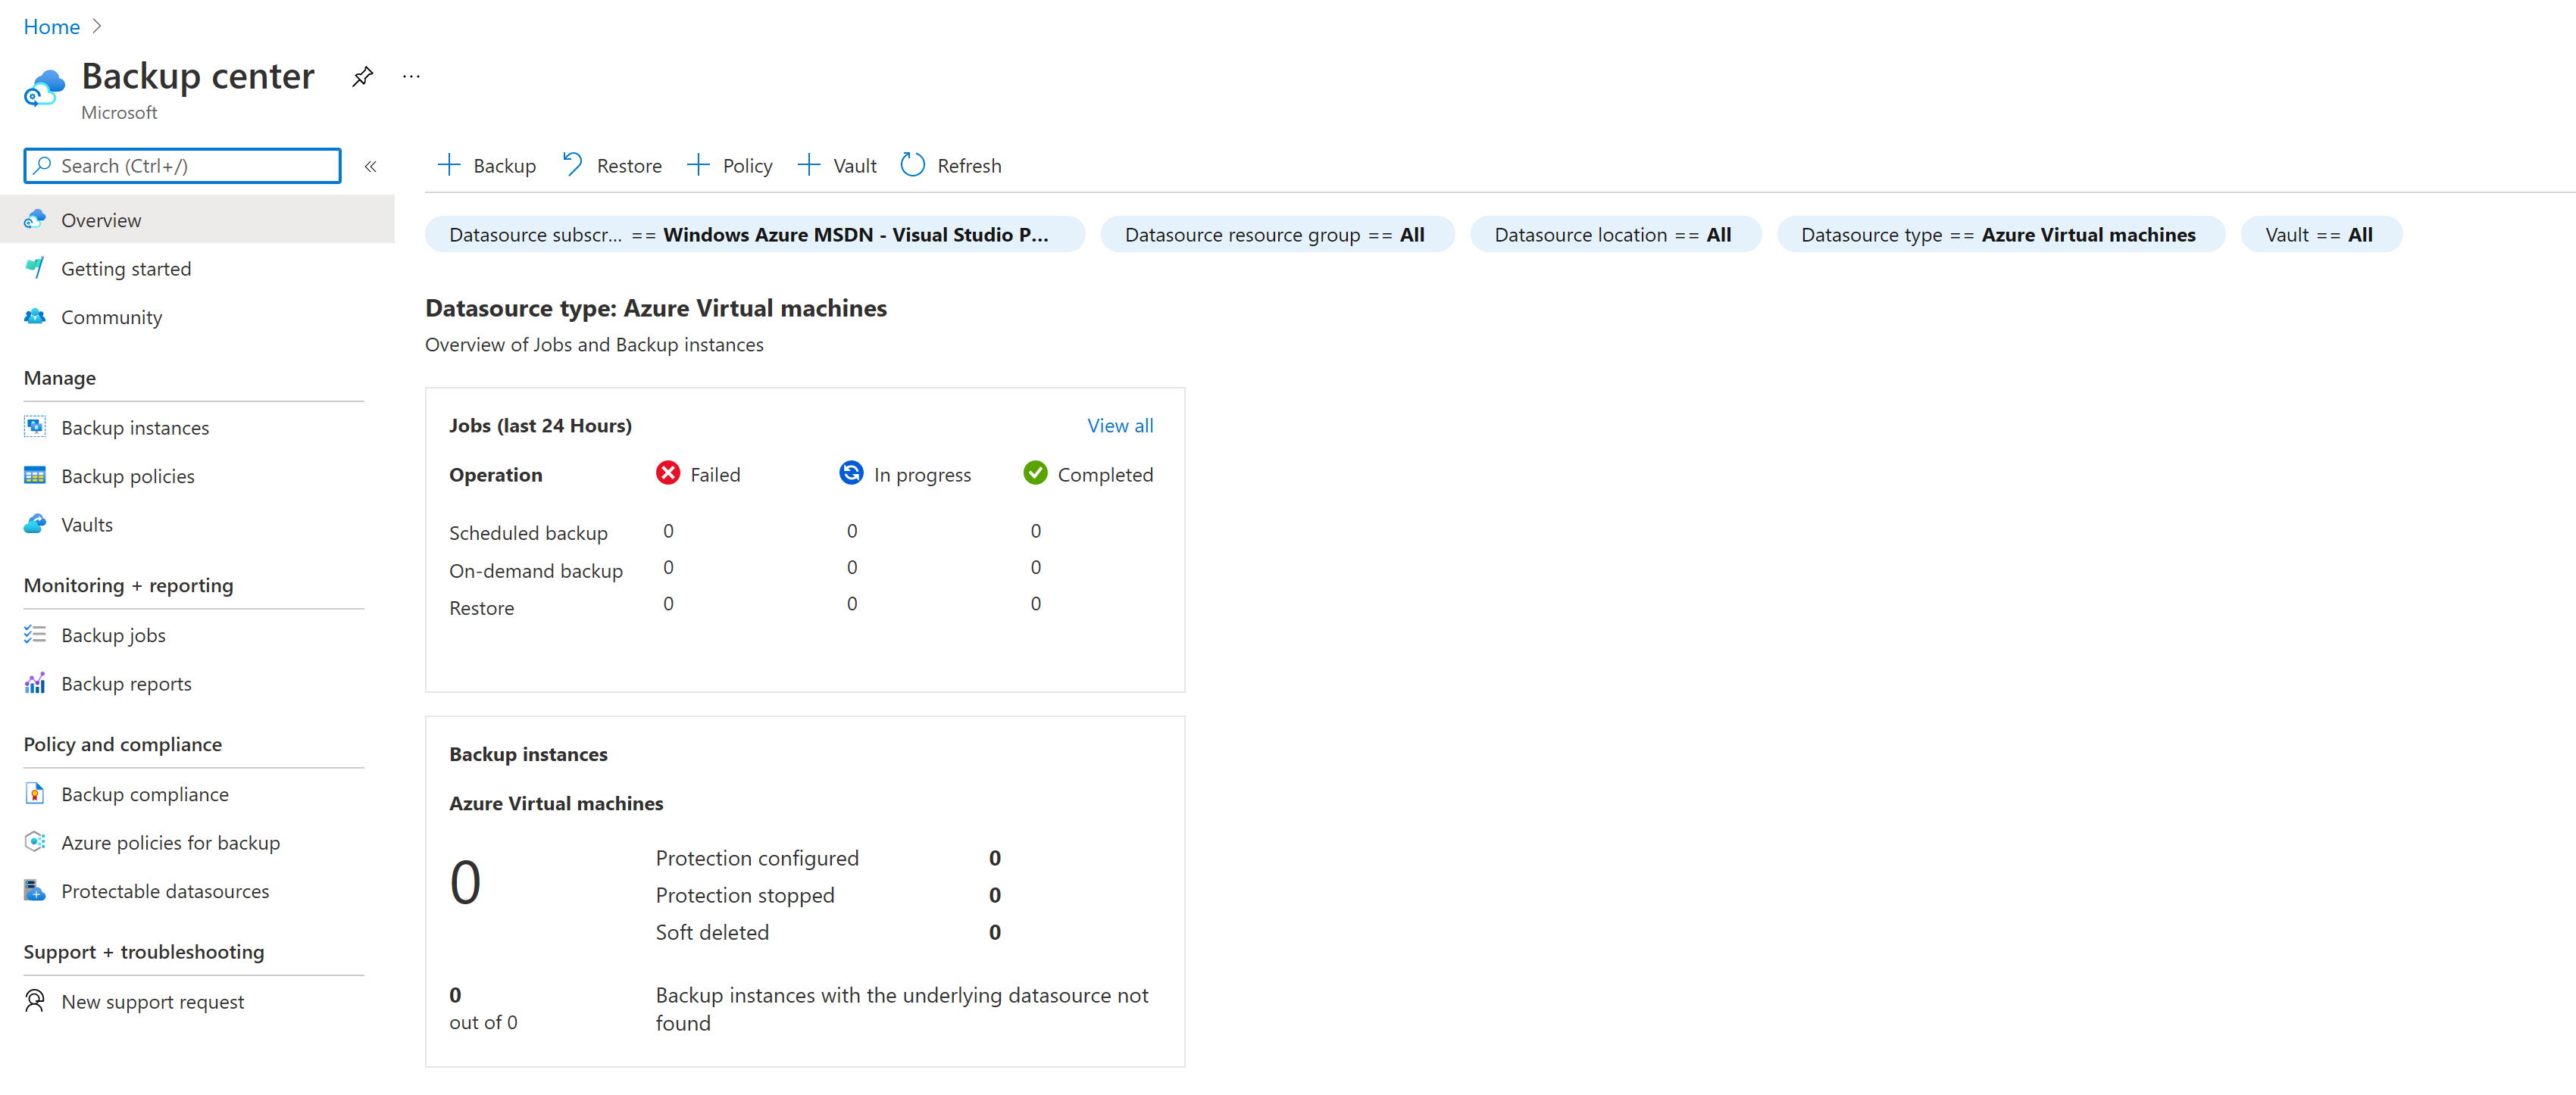Click View all in Jobs card

[x=1120, y=426]
